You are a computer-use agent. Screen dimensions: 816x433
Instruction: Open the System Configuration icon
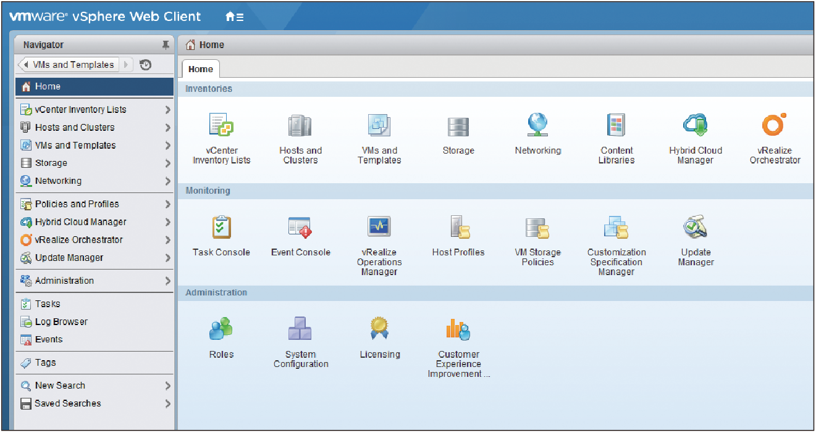(300, 329)
